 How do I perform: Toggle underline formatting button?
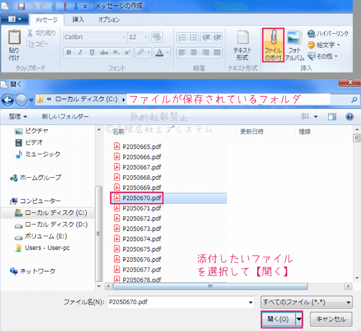pyautogui.click(x=92, y=53)
